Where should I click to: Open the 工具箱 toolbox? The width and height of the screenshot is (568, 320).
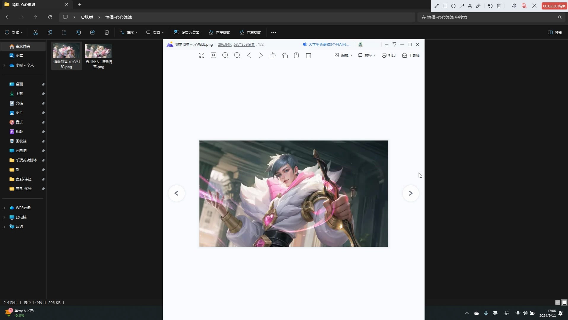(x=411, y=55)
